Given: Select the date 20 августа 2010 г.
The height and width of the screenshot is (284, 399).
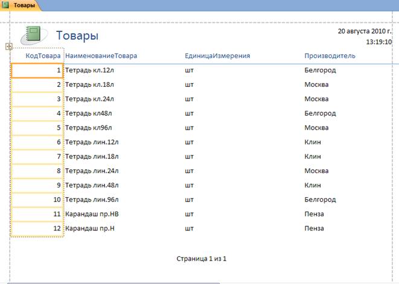Looking at the screenshot, I should coord(365,31).
